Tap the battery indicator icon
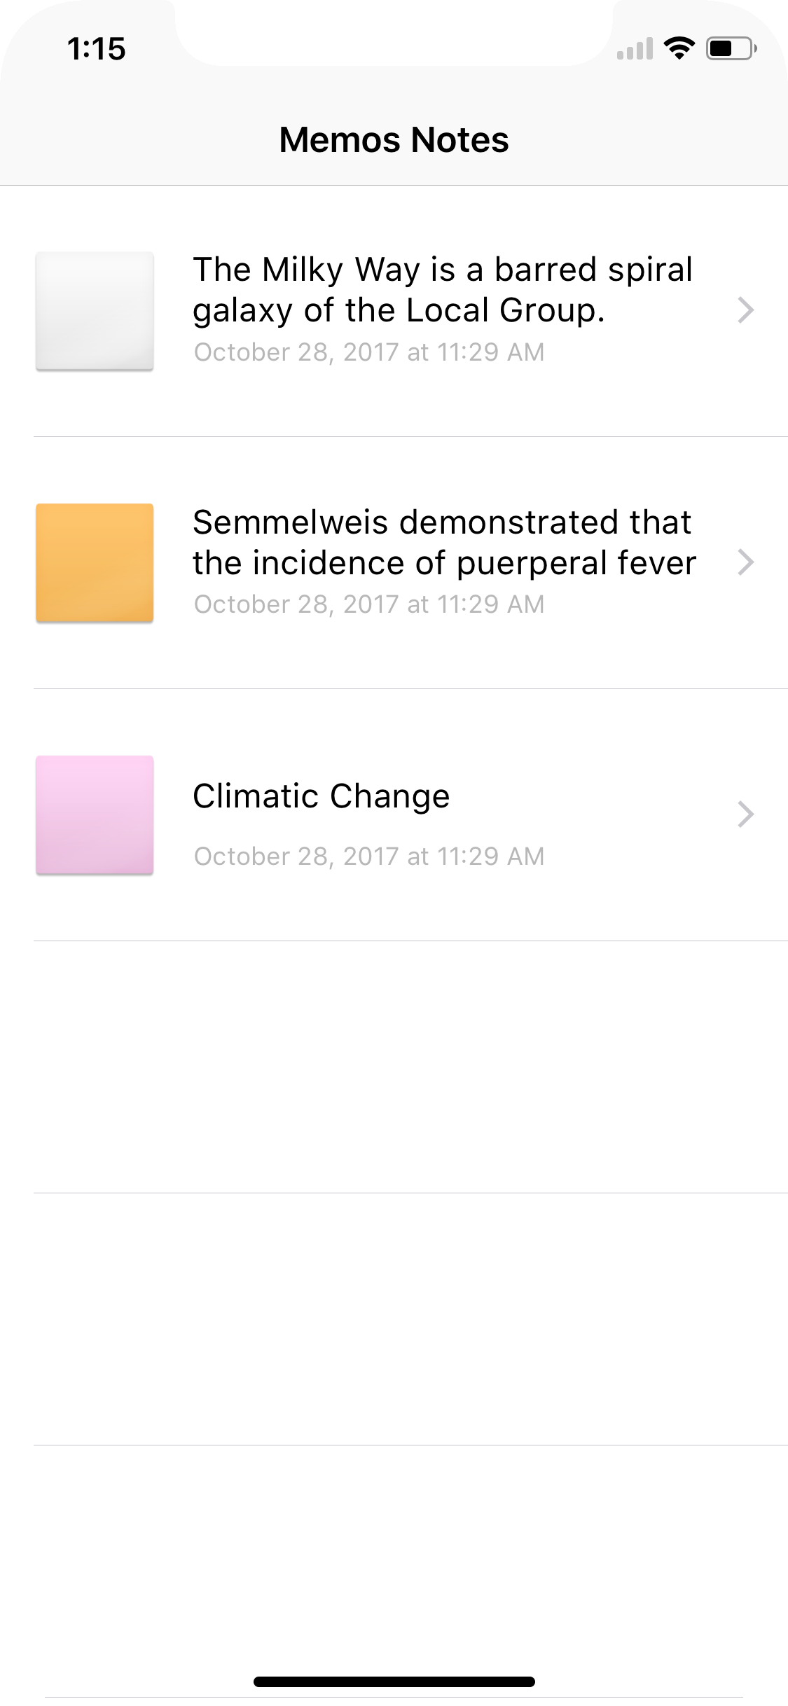The image size is (788, 1706). coord(731,48)
